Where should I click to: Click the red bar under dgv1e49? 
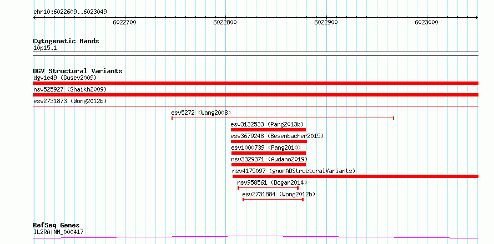[x=255, y=83]
